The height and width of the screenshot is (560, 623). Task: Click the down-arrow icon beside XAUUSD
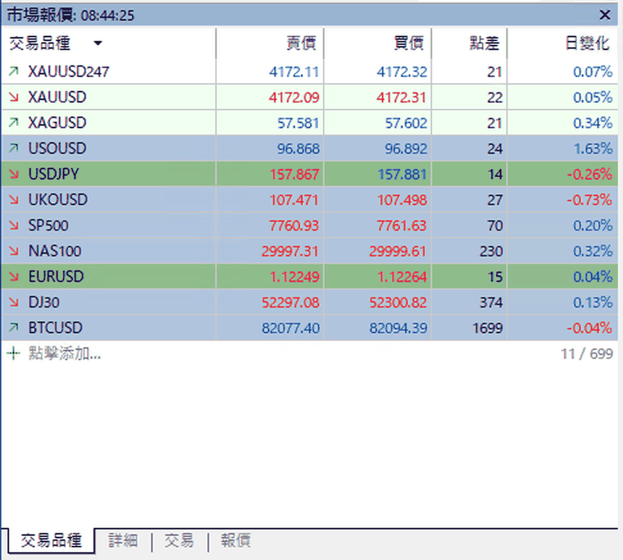[14, 97]
